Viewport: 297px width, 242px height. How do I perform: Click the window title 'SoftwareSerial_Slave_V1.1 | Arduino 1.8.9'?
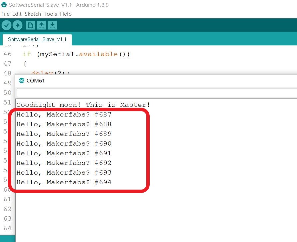(x=59, y=5)
